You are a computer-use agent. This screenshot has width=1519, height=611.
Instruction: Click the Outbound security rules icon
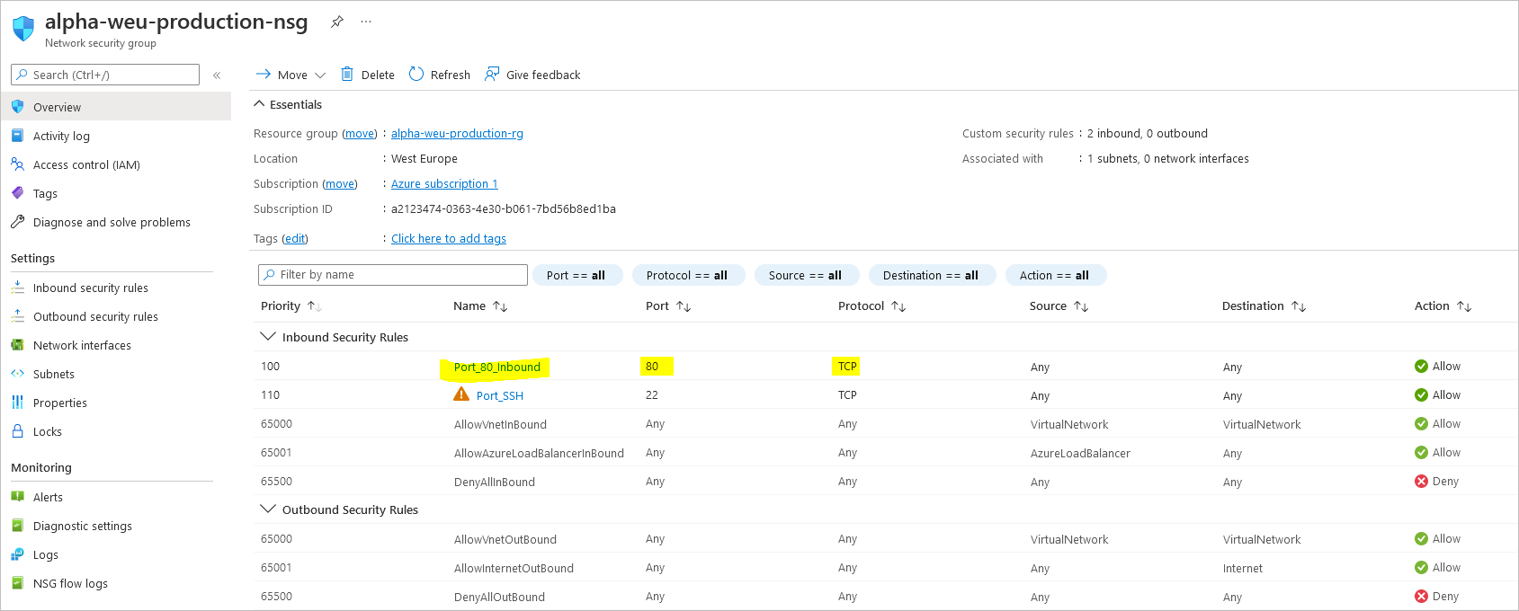18,316
